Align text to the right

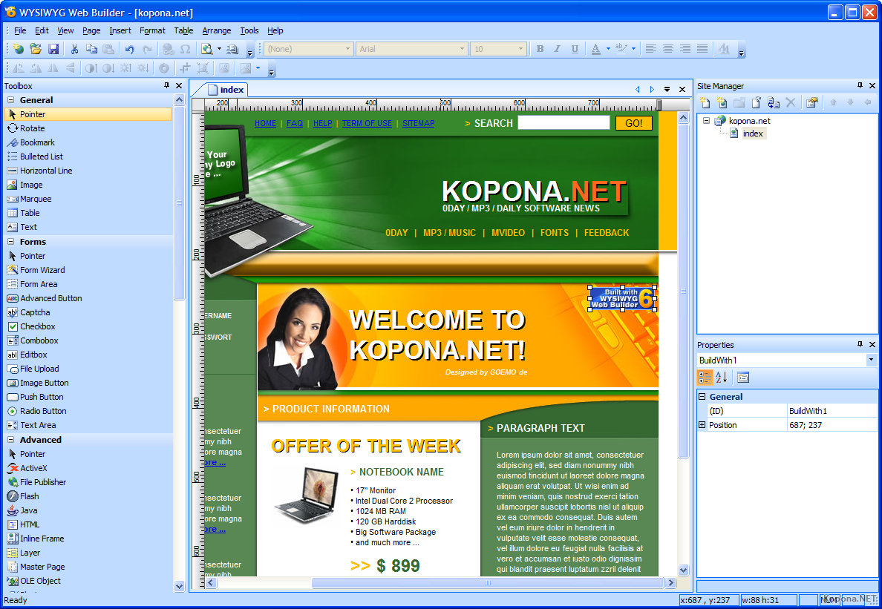685,49
